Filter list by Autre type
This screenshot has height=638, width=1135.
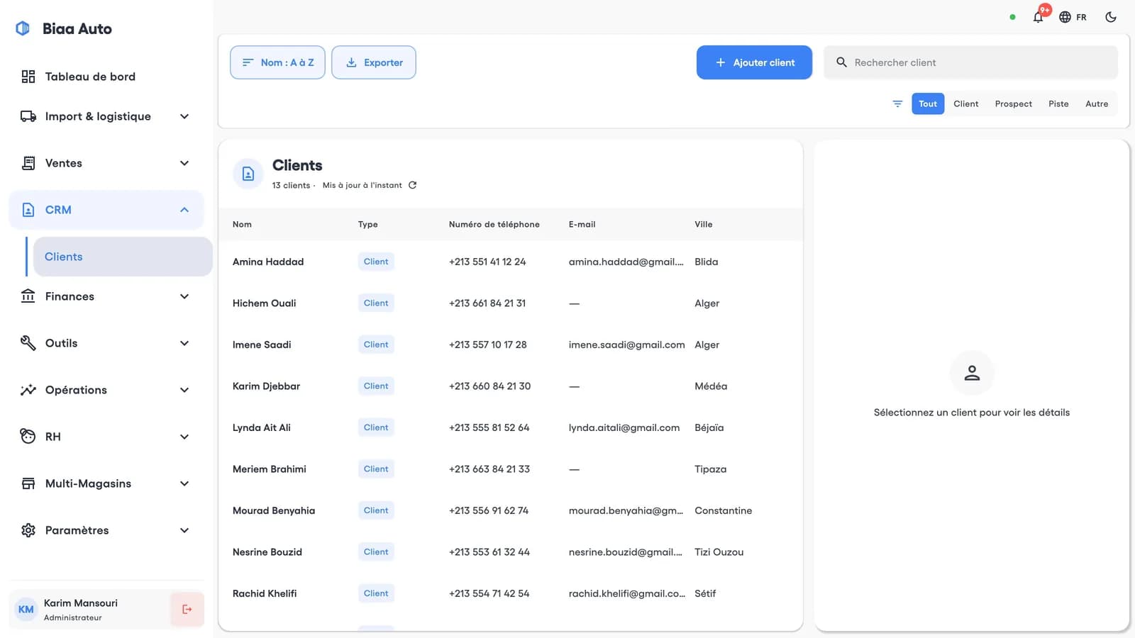1097,103
